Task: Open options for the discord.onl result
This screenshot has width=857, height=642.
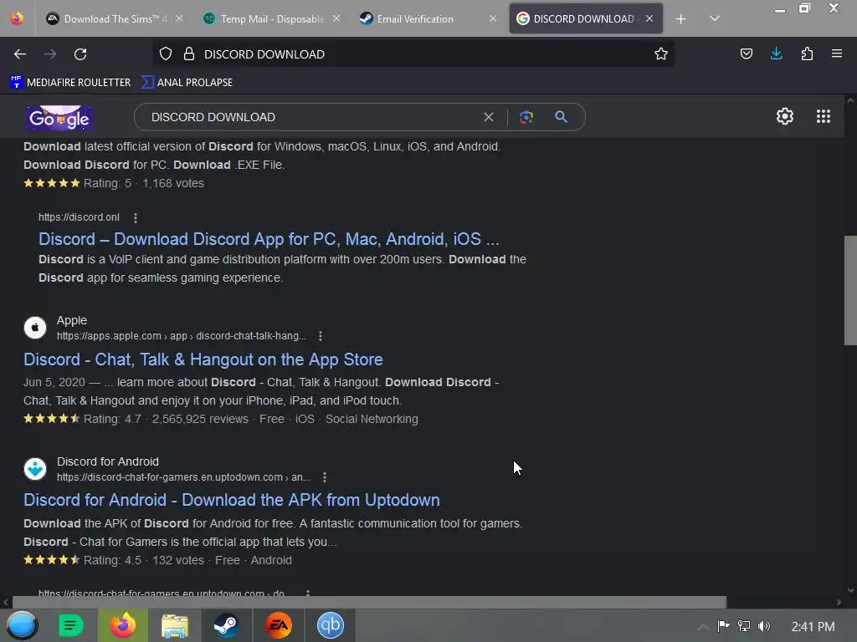Action: click(x=136, y=218)
